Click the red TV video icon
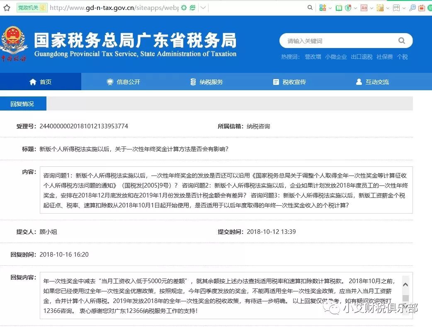This screenshot has width=432, height=327. point(422,8)
